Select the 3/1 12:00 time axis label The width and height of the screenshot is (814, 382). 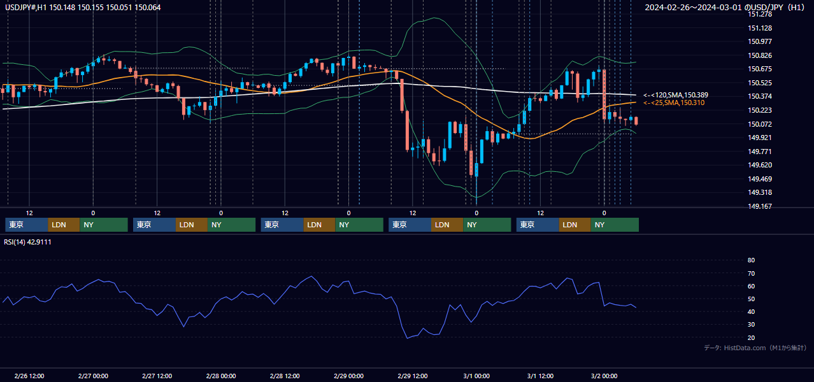coord(540,376)
